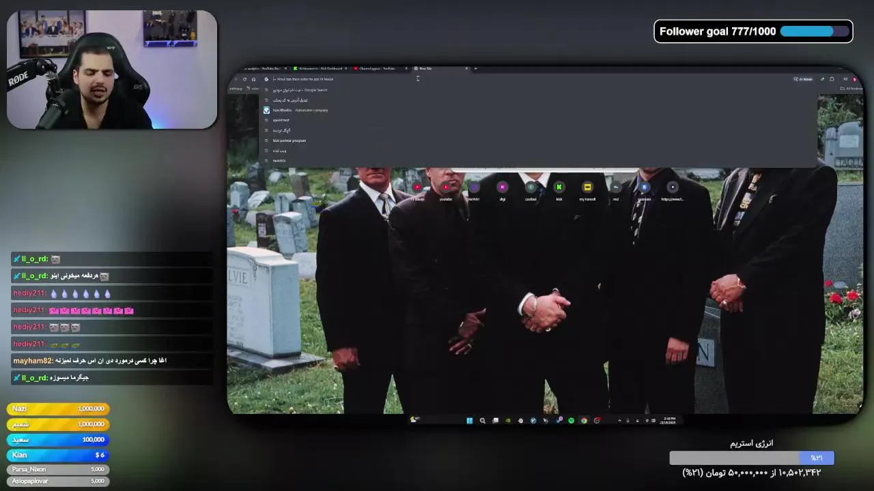Open the gray-green shortcut tile left of kick
Image resolution: width=874 pixels, height=491 pixels.
click(x=531, y=190)
